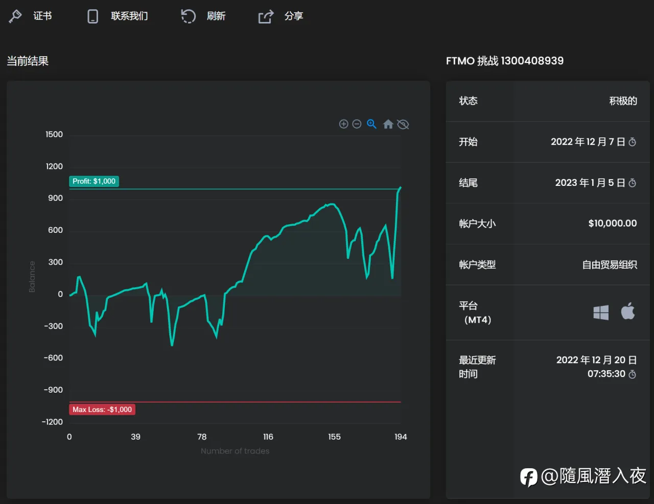Click the phone icon beside 联系我们
The width and height of the screenshot is (654, 504).
92,16
